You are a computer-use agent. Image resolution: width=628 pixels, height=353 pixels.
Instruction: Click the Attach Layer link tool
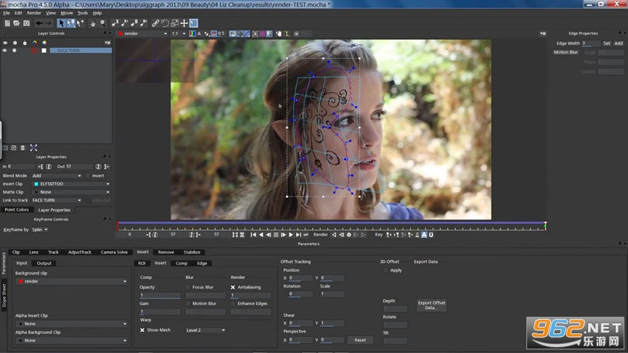point(155,23)
